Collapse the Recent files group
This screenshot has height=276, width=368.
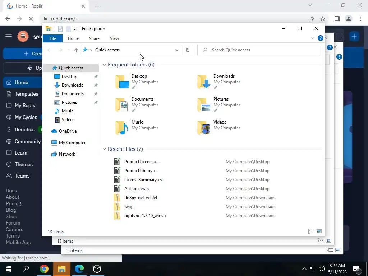coord(105,149)
